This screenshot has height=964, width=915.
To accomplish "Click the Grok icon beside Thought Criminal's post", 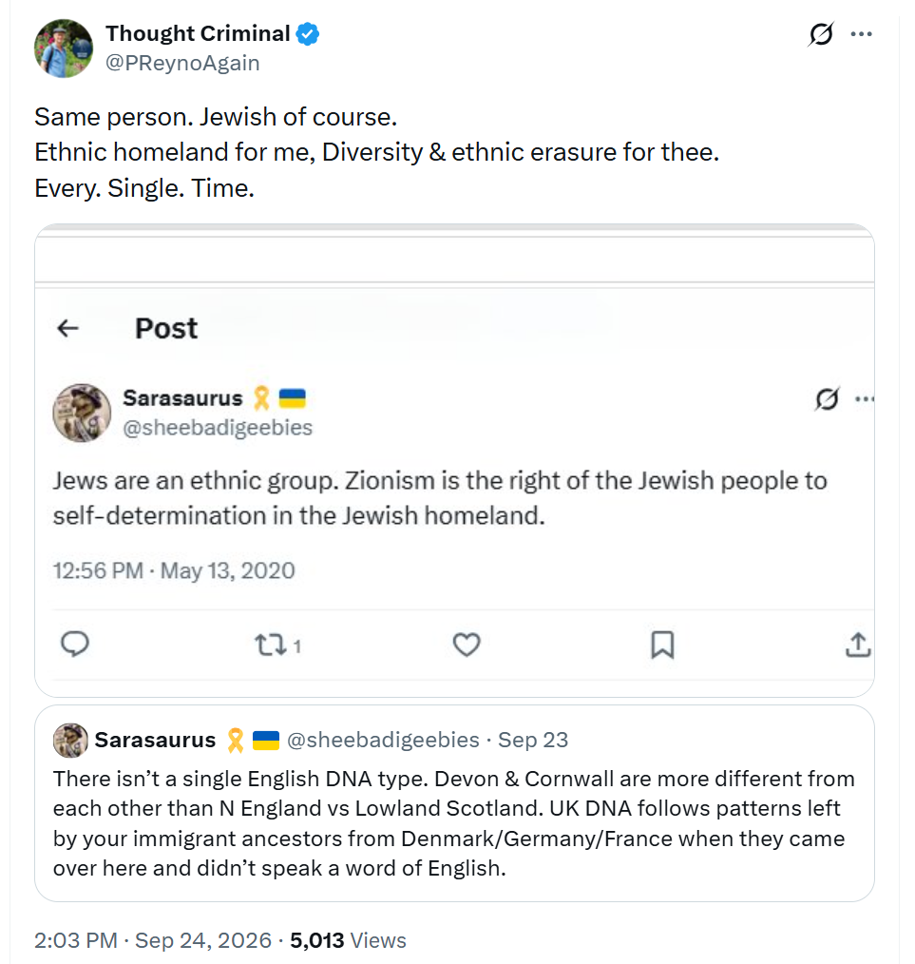I will point(821,34).
